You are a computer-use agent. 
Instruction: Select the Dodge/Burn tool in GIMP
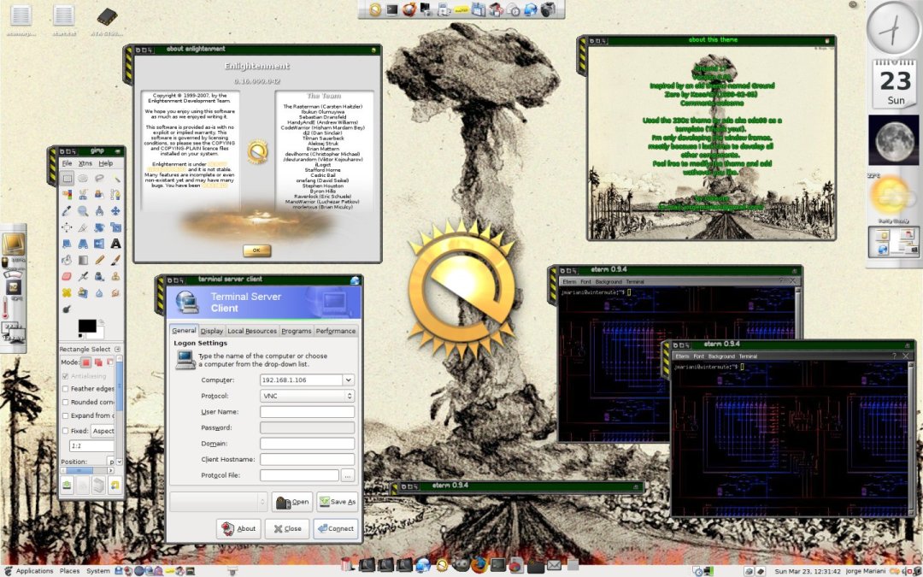(67, 309)
